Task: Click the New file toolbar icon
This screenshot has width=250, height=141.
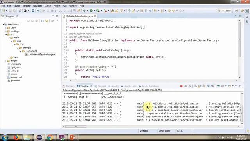Action: click(x=3, y=11)
